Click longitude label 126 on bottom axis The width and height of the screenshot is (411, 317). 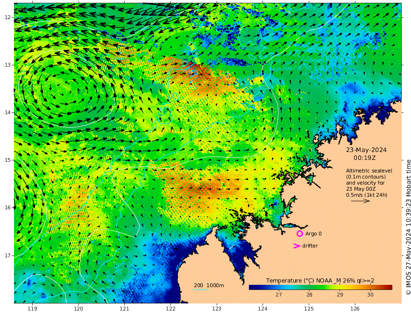[x=355, y=309]
